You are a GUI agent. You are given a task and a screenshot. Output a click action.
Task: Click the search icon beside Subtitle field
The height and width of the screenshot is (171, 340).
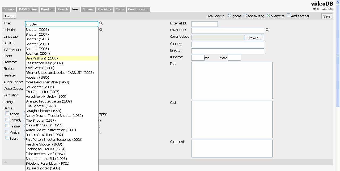pyautogui.click(x=101, y=30)
